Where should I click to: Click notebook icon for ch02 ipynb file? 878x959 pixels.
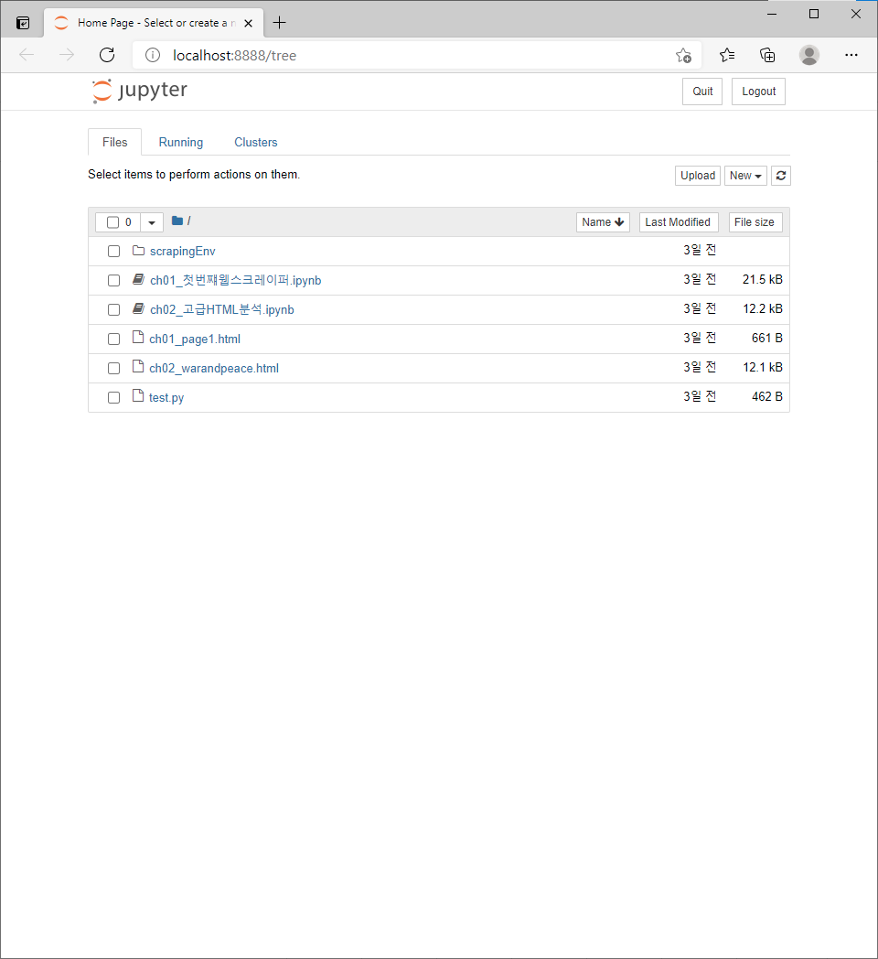tap(139, 309)
